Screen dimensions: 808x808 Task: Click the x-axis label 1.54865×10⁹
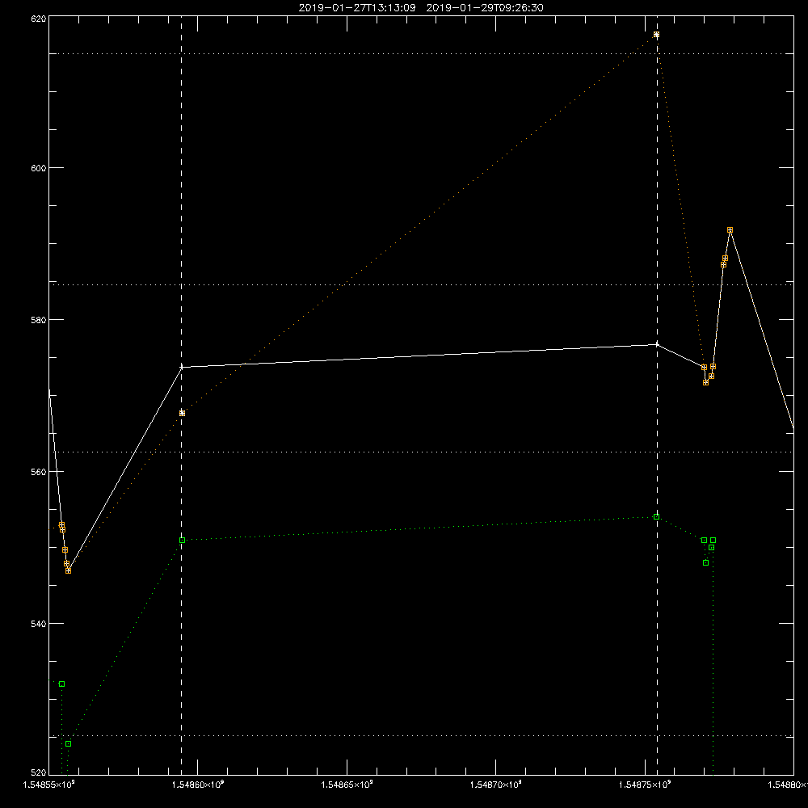(x=347, y=785)
